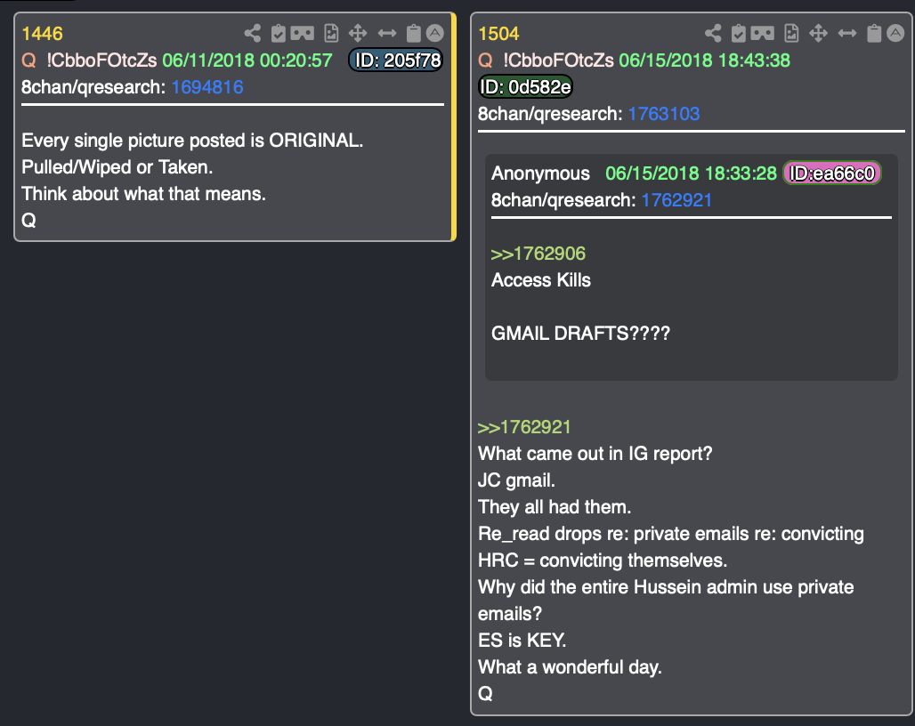This screenshot has height=726, width=915.
Task: Open 8chan link 1763103
Action: tap(664, 114)
